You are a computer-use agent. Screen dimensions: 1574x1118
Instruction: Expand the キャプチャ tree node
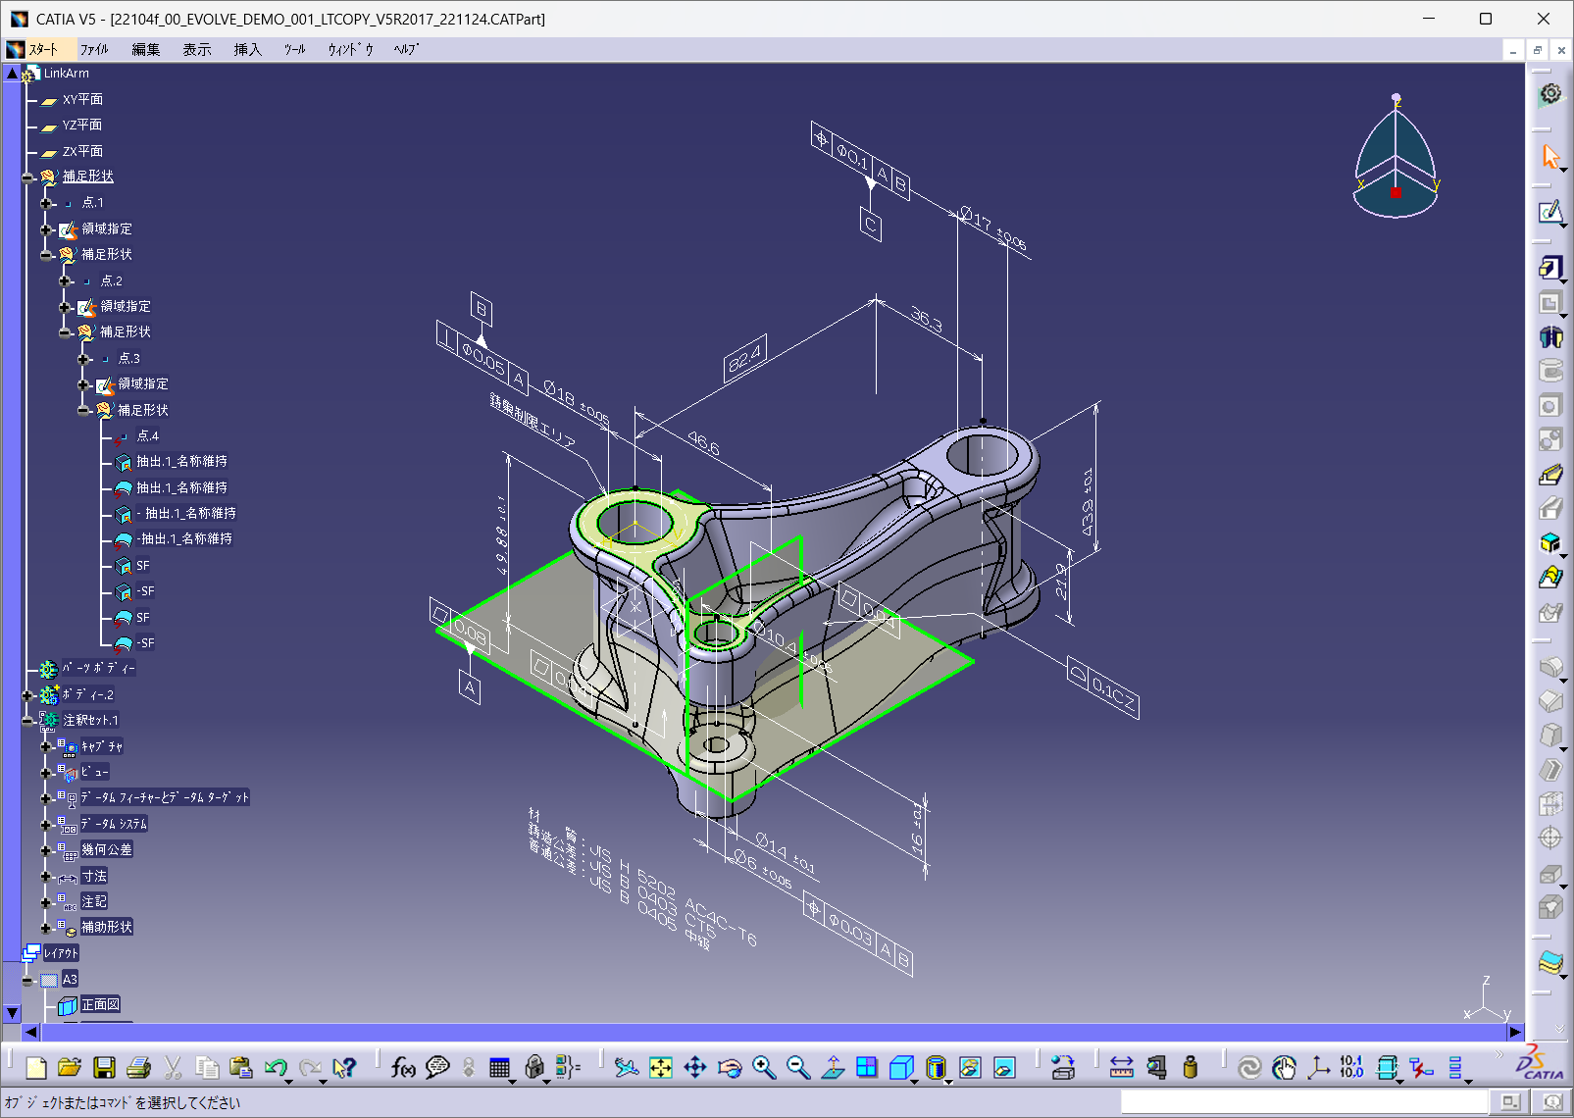point(46,747)
